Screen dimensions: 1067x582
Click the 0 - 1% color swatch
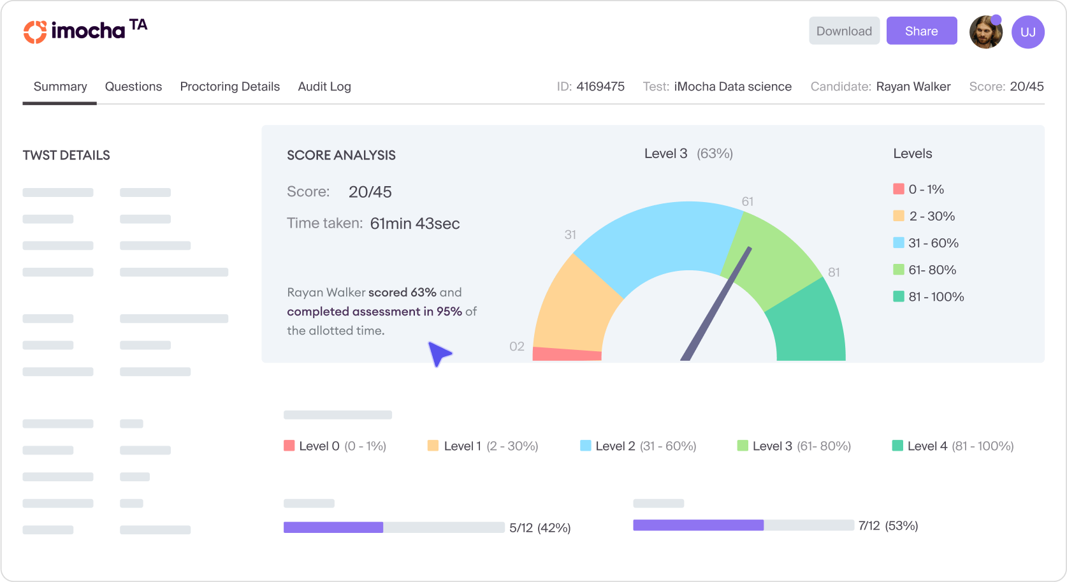(899, 189)
